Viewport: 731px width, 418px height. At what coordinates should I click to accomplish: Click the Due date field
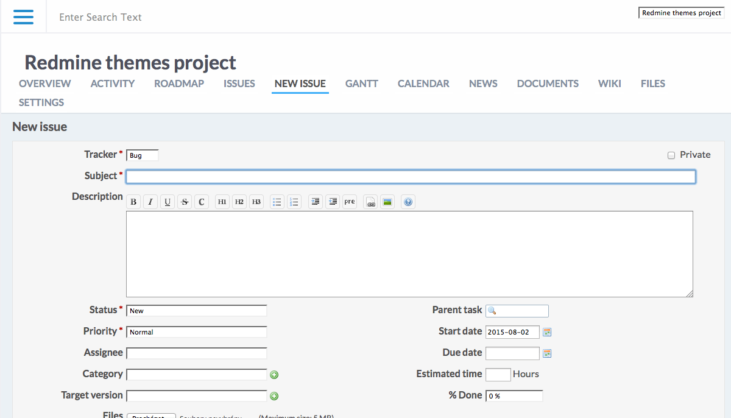pyautogui.click(x=512, y=353)
